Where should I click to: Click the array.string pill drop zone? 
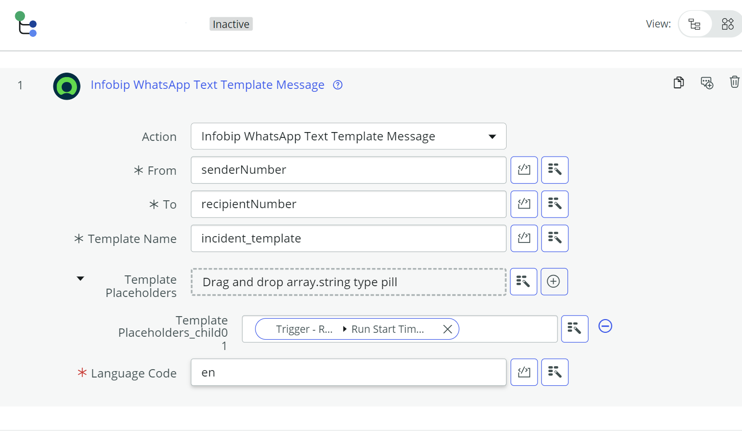point(348,282)
